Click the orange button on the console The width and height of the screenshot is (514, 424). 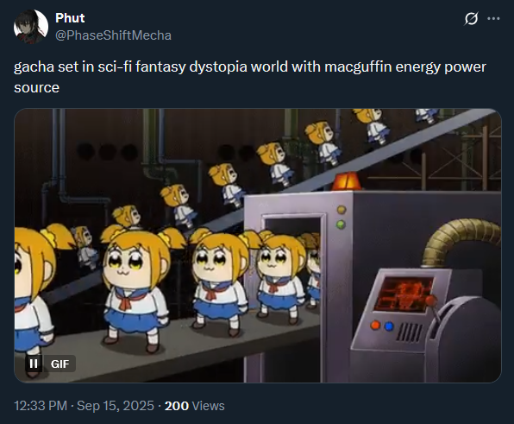375,326
